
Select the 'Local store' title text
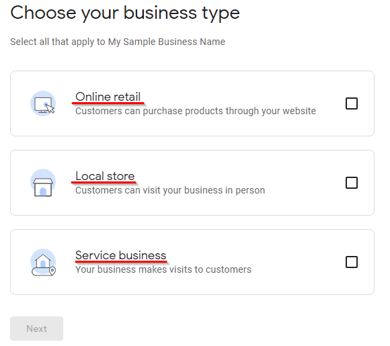pos(105,176)
